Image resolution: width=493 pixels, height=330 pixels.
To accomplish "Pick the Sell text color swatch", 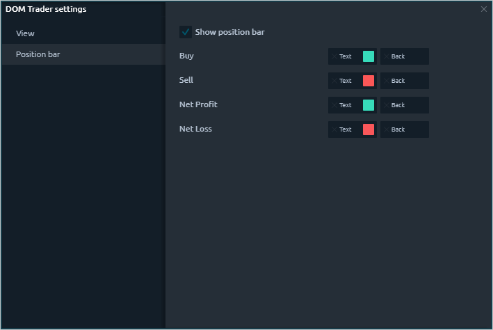I will tap(369, 81).
